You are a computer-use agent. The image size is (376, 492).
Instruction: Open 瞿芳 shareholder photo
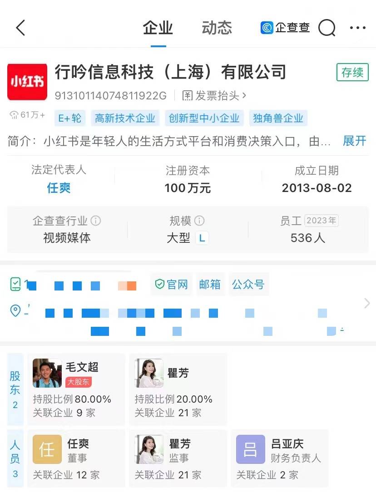(149, 373)
